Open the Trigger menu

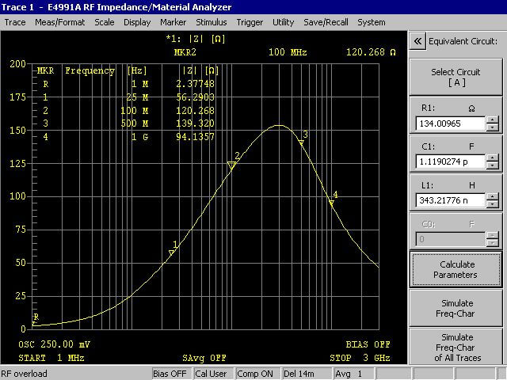click(250, 22)
